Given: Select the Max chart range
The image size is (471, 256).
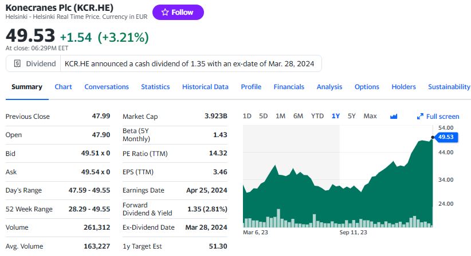Looking at the screenshot, I should click(x=370, y=116).
